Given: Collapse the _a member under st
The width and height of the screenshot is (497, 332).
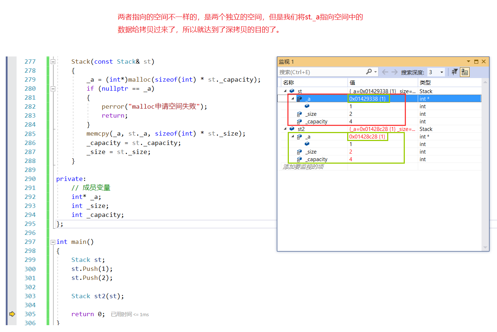Looking at the screenshot, I should click(x=293, y=99).
